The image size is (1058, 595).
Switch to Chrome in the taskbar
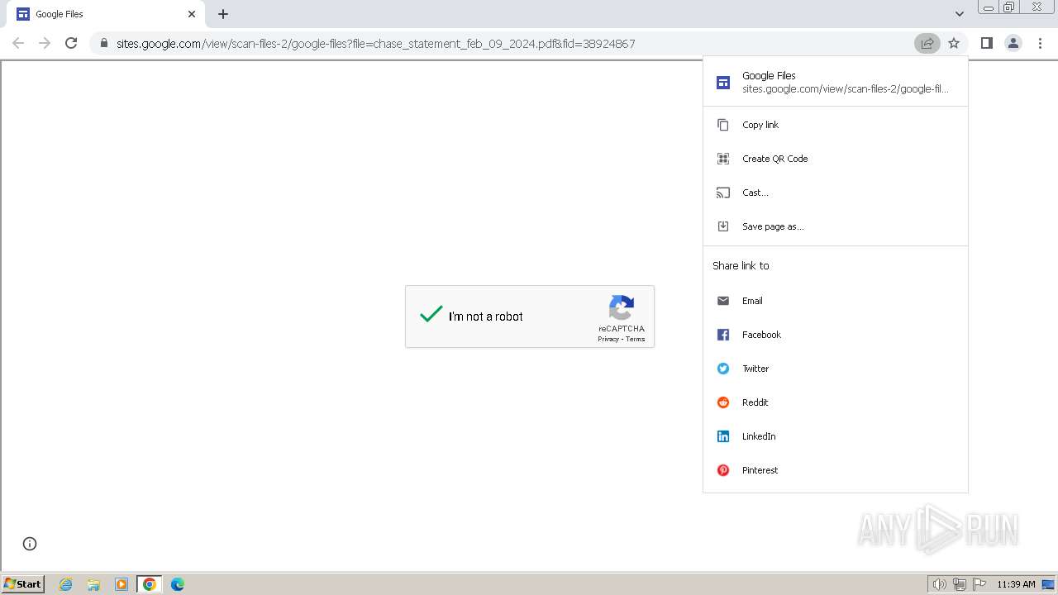(150, 584)
